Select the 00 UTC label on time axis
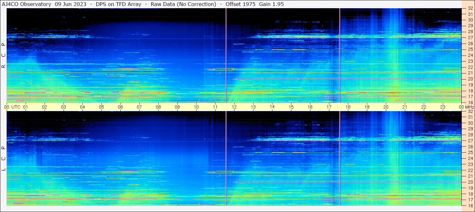475x212 pixels. (x=12, y=107)
